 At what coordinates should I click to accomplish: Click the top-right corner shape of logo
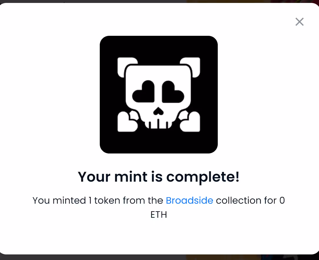click(x=190, y=67)
